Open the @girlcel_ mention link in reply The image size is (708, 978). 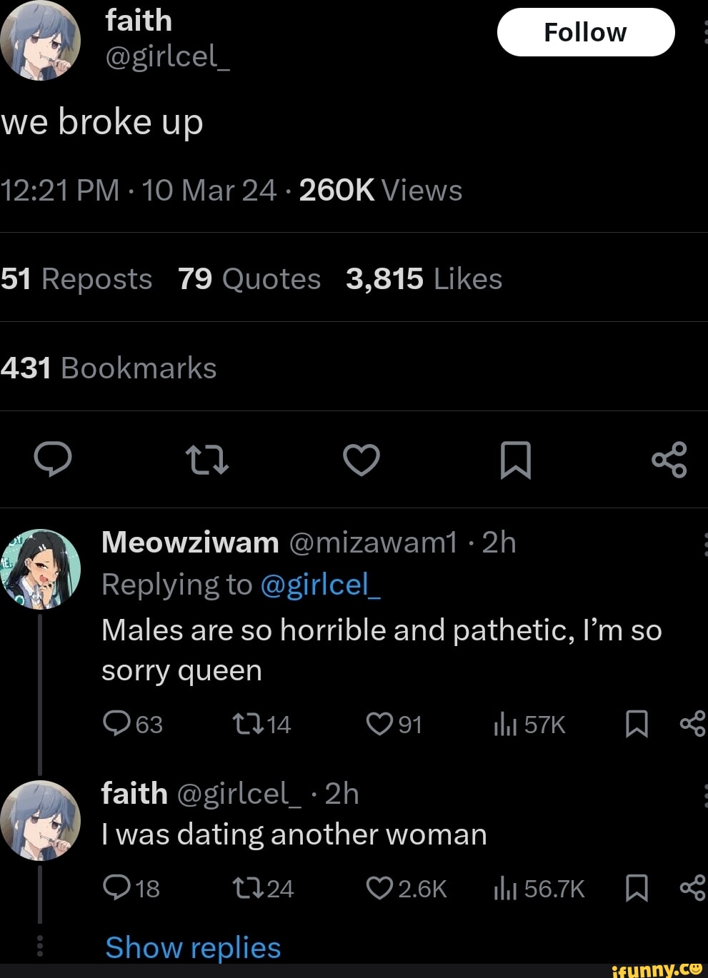321,585
